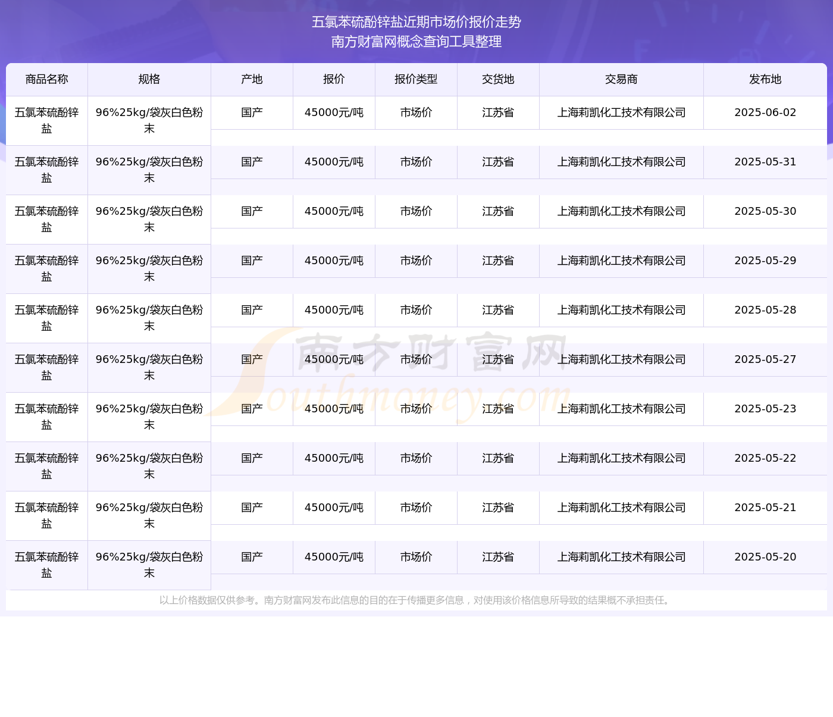The image size is (833, 717).
Task: Click the 商品名称 column header
Action: (47, 79)
